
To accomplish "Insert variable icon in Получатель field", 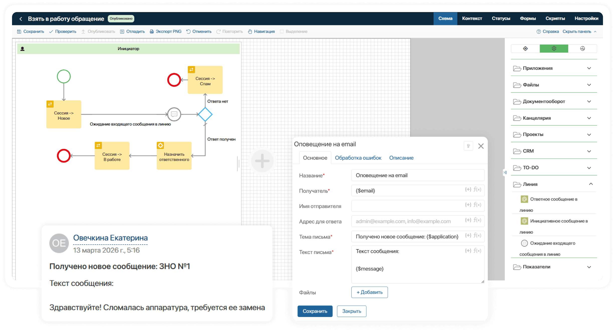I will [468, 190].
